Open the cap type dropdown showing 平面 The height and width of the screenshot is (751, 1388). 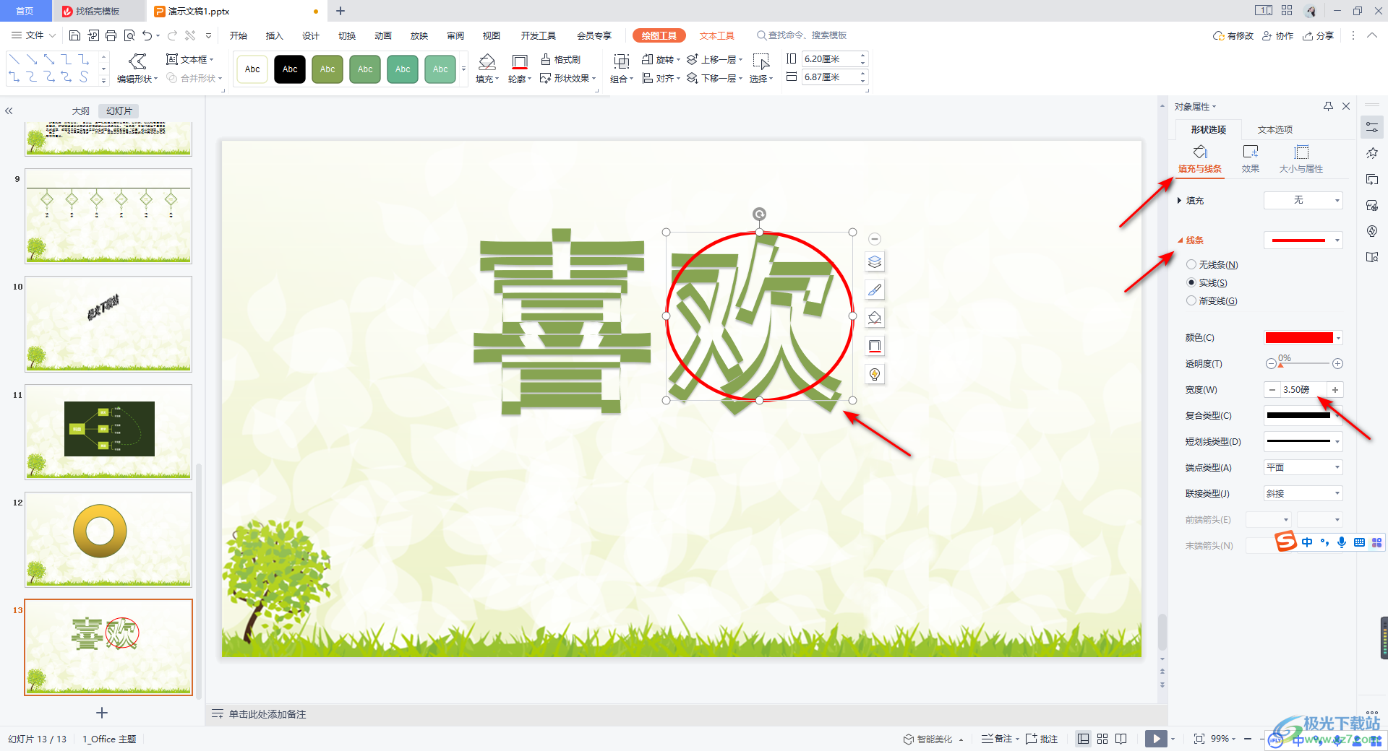[x=1303, y=467]
